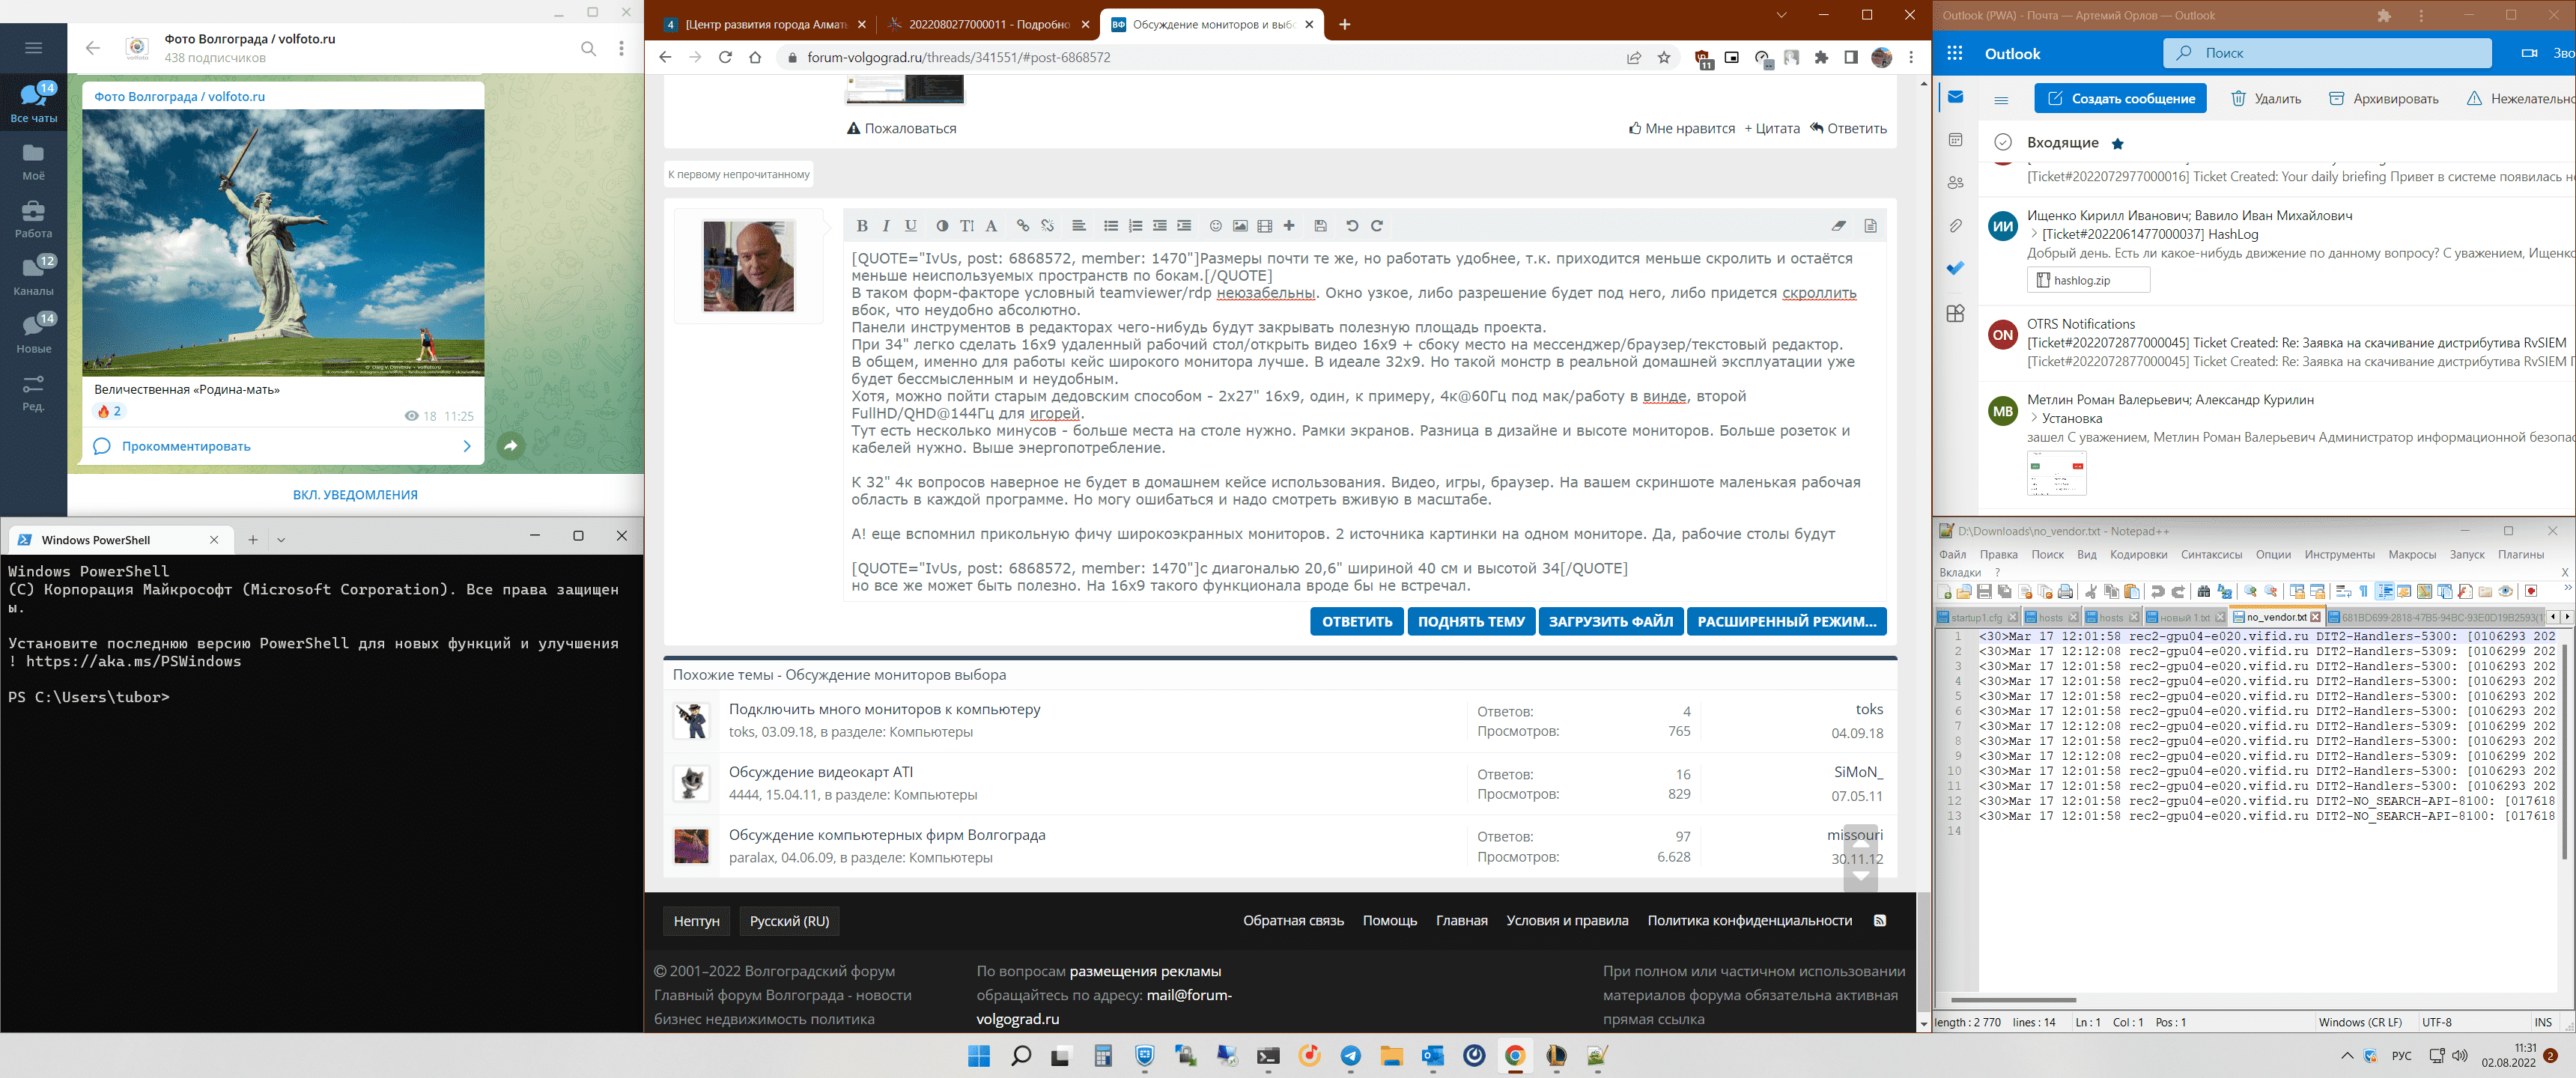Open topic Обсуждение видеокарт ATI
This screenshot has width=2576, height=1078.
tap(820, 772)
